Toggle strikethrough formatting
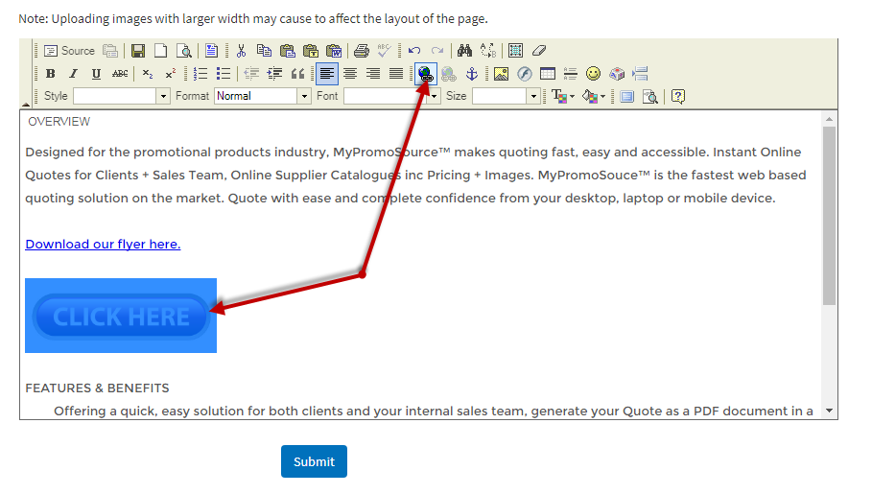This screenshot has width=872, height=494. click(x=120, y=74)
